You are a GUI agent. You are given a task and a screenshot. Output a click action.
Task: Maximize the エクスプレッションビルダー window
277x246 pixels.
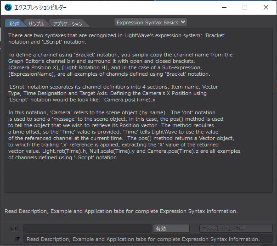[x=245, y=8]
